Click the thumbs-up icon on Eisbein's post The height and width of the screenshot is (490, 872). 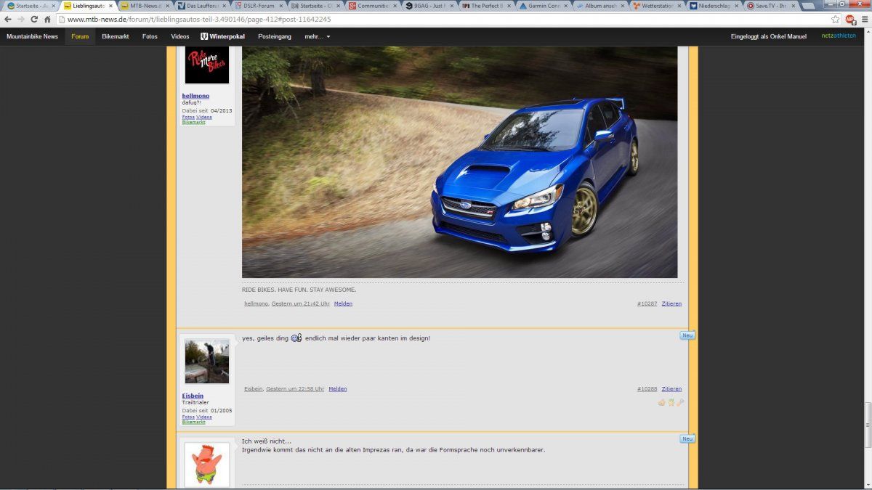tap(661, 402)
